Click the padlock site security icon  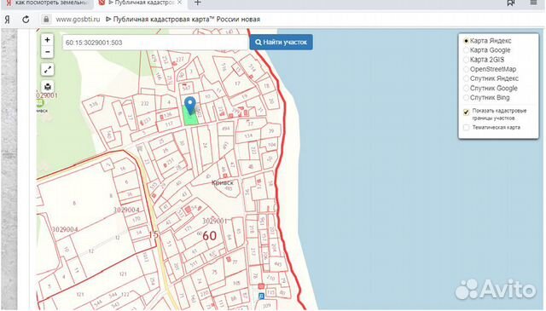46,19
